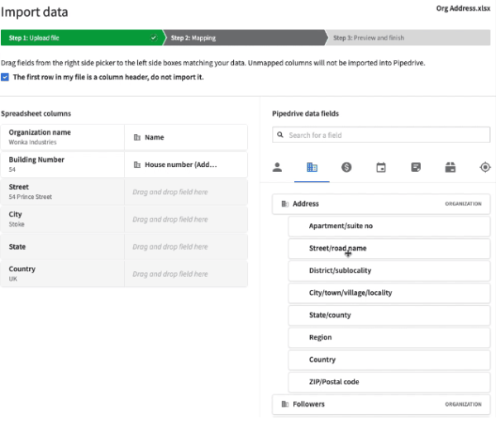496x429 pixels.
Task: Click the Org Address.xlsx file name
Action: tap(463, 8)
